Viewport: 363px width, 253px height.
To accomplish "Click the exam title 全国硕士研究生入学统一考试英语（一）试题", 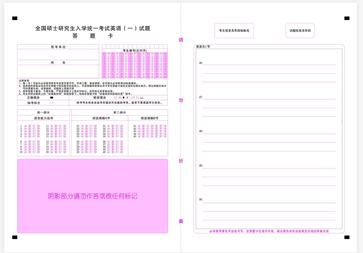I will (93, 28).
